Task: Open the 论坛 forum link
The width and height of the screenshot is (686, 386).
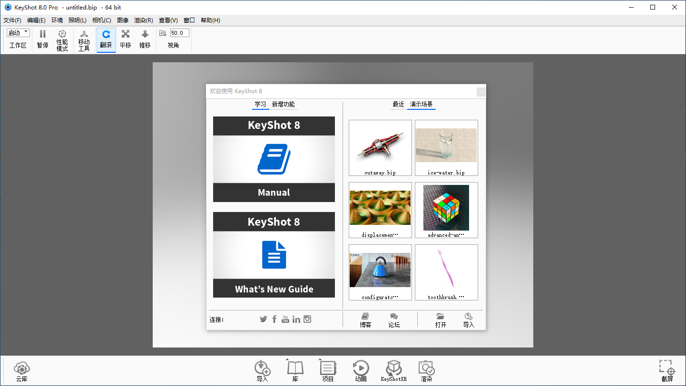Action: [x=394, y=320]
